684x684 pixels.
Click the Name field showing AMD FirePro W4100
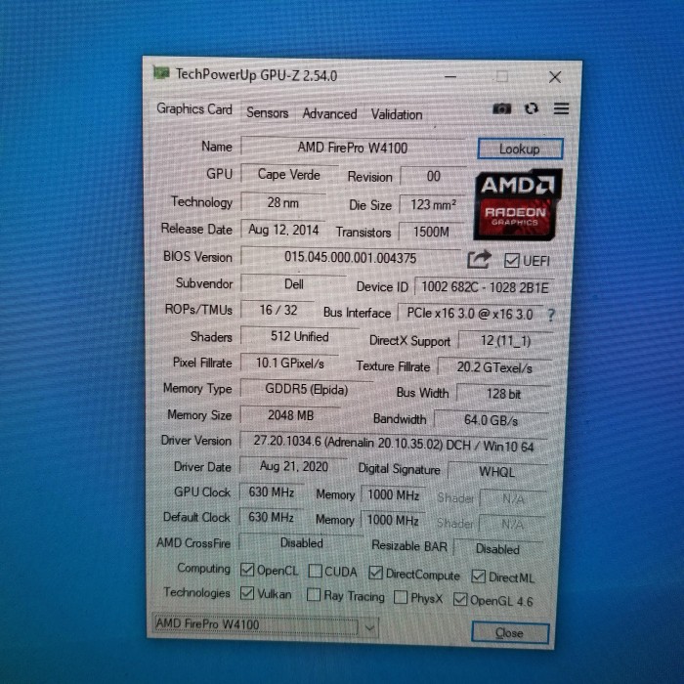352,148
